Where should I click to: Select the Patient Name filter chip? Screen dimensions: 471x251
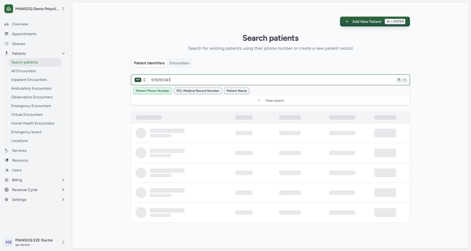[237, 91]
